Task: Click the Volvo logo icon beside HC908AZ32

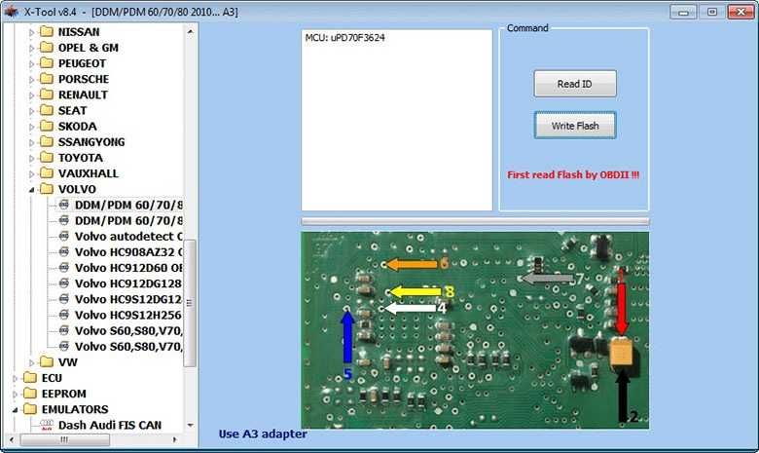Action: pos(64,251)
